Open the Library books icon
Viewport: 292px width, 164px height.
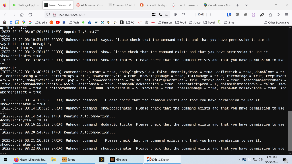[x=175, y=15]
